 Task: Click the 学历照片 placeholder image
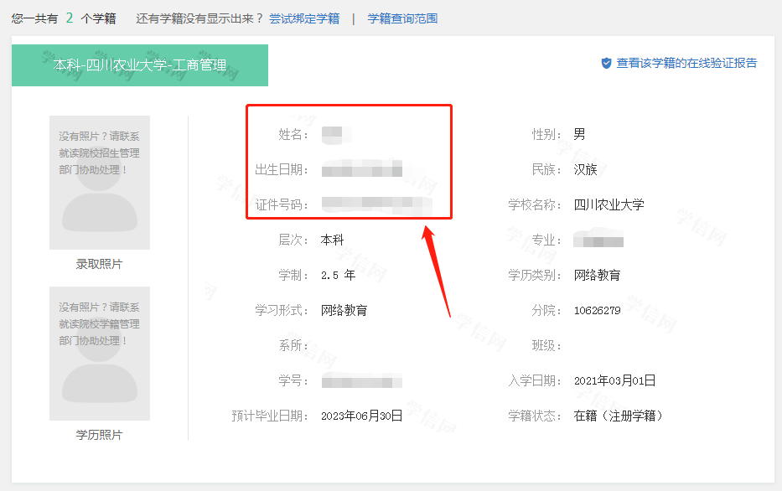[100, 354]
